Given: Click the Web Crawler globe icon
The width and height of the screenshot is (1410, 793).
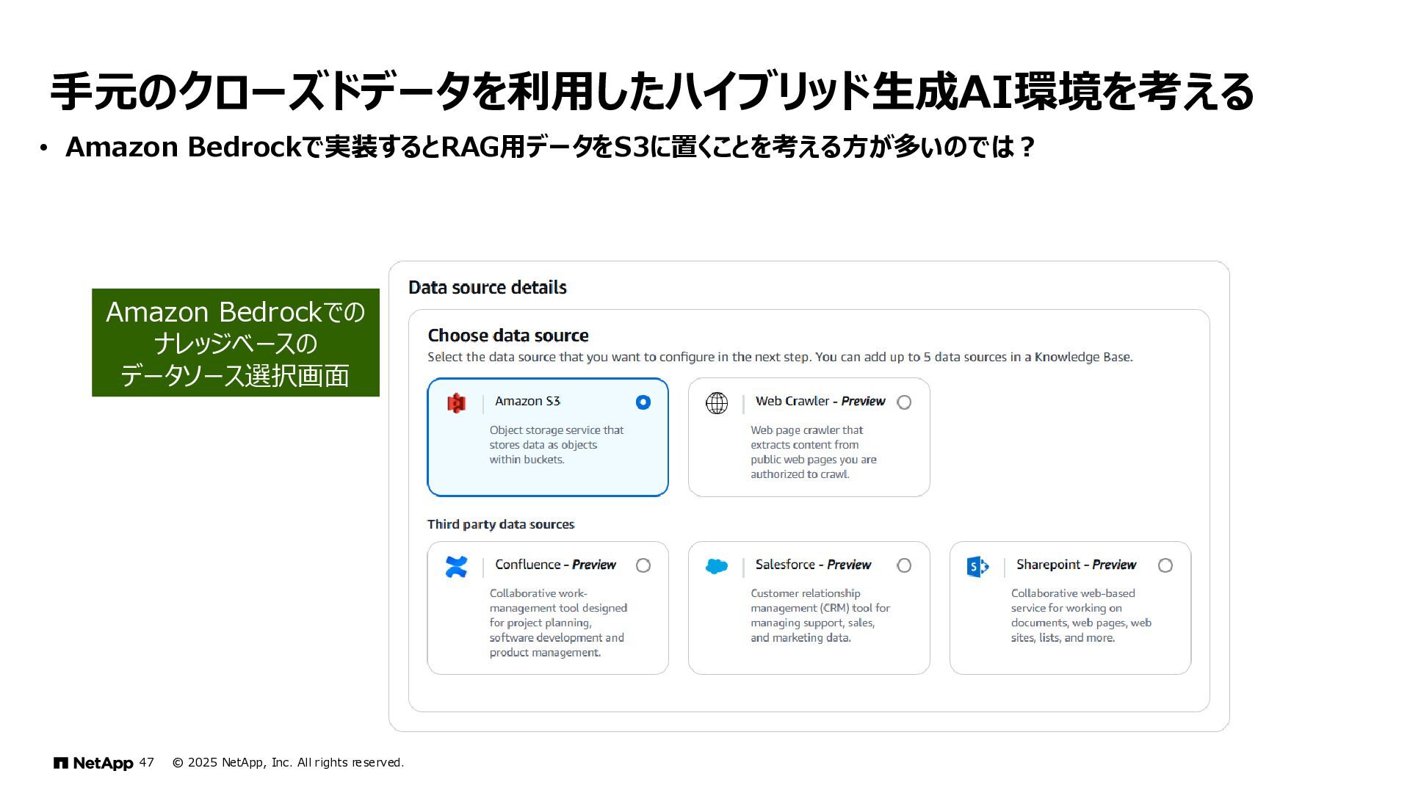Looking at the screenshot, I should point(716,403).
